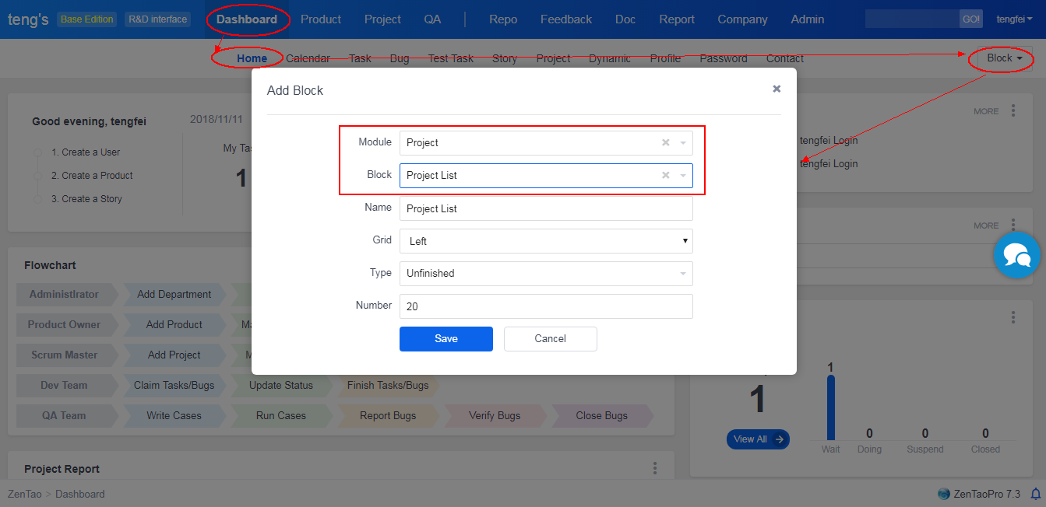
Task: Expand the Module dropdown
Action: tap(683, 143)
